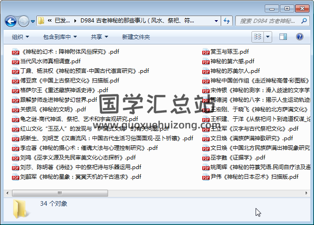
Task: Toggle the preview pane button
Action: point(283,37)
